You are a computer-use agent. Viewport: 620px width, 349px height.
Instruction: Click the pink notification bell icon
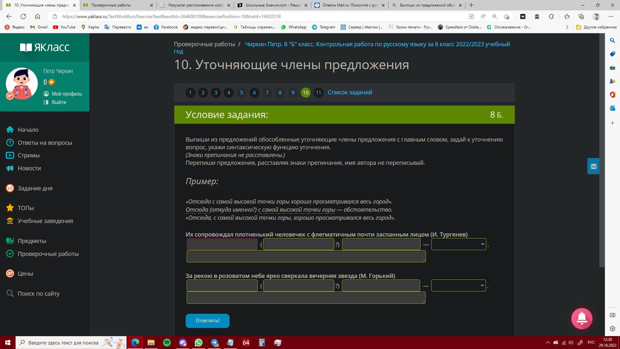(582, 319)
